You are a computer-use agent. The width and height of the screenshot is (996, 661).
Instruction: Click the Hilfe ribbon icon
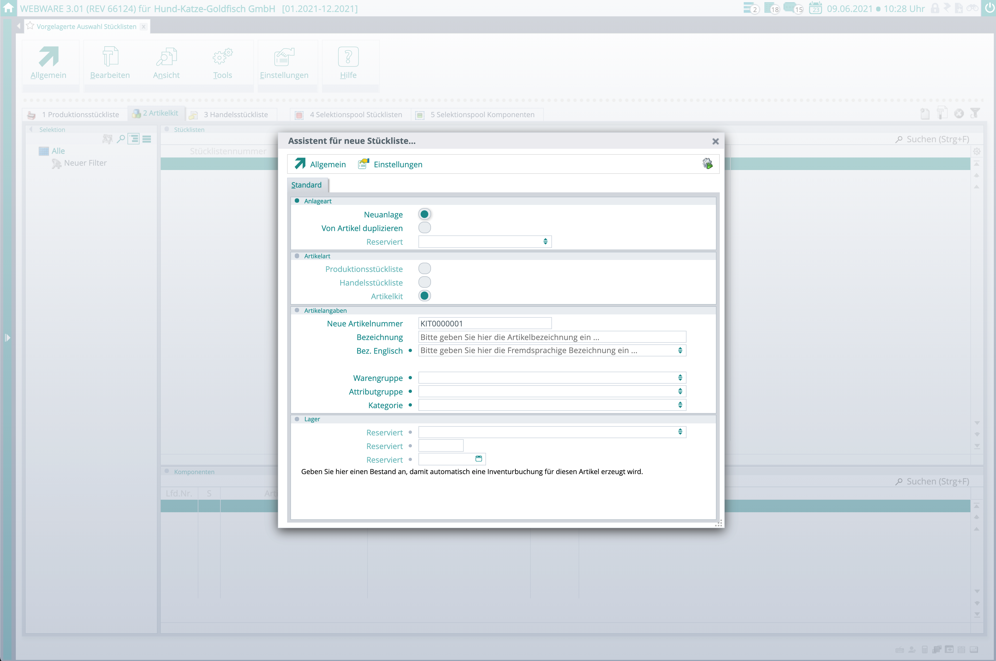[x=348, y=56]
